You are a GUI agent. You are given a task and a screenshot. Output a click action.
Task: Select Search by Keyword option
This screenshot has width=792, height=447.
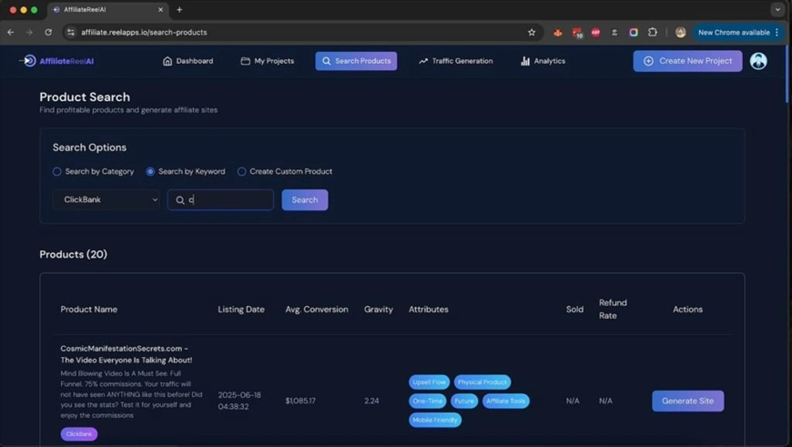pyautogui.click(x=186, y=172)
